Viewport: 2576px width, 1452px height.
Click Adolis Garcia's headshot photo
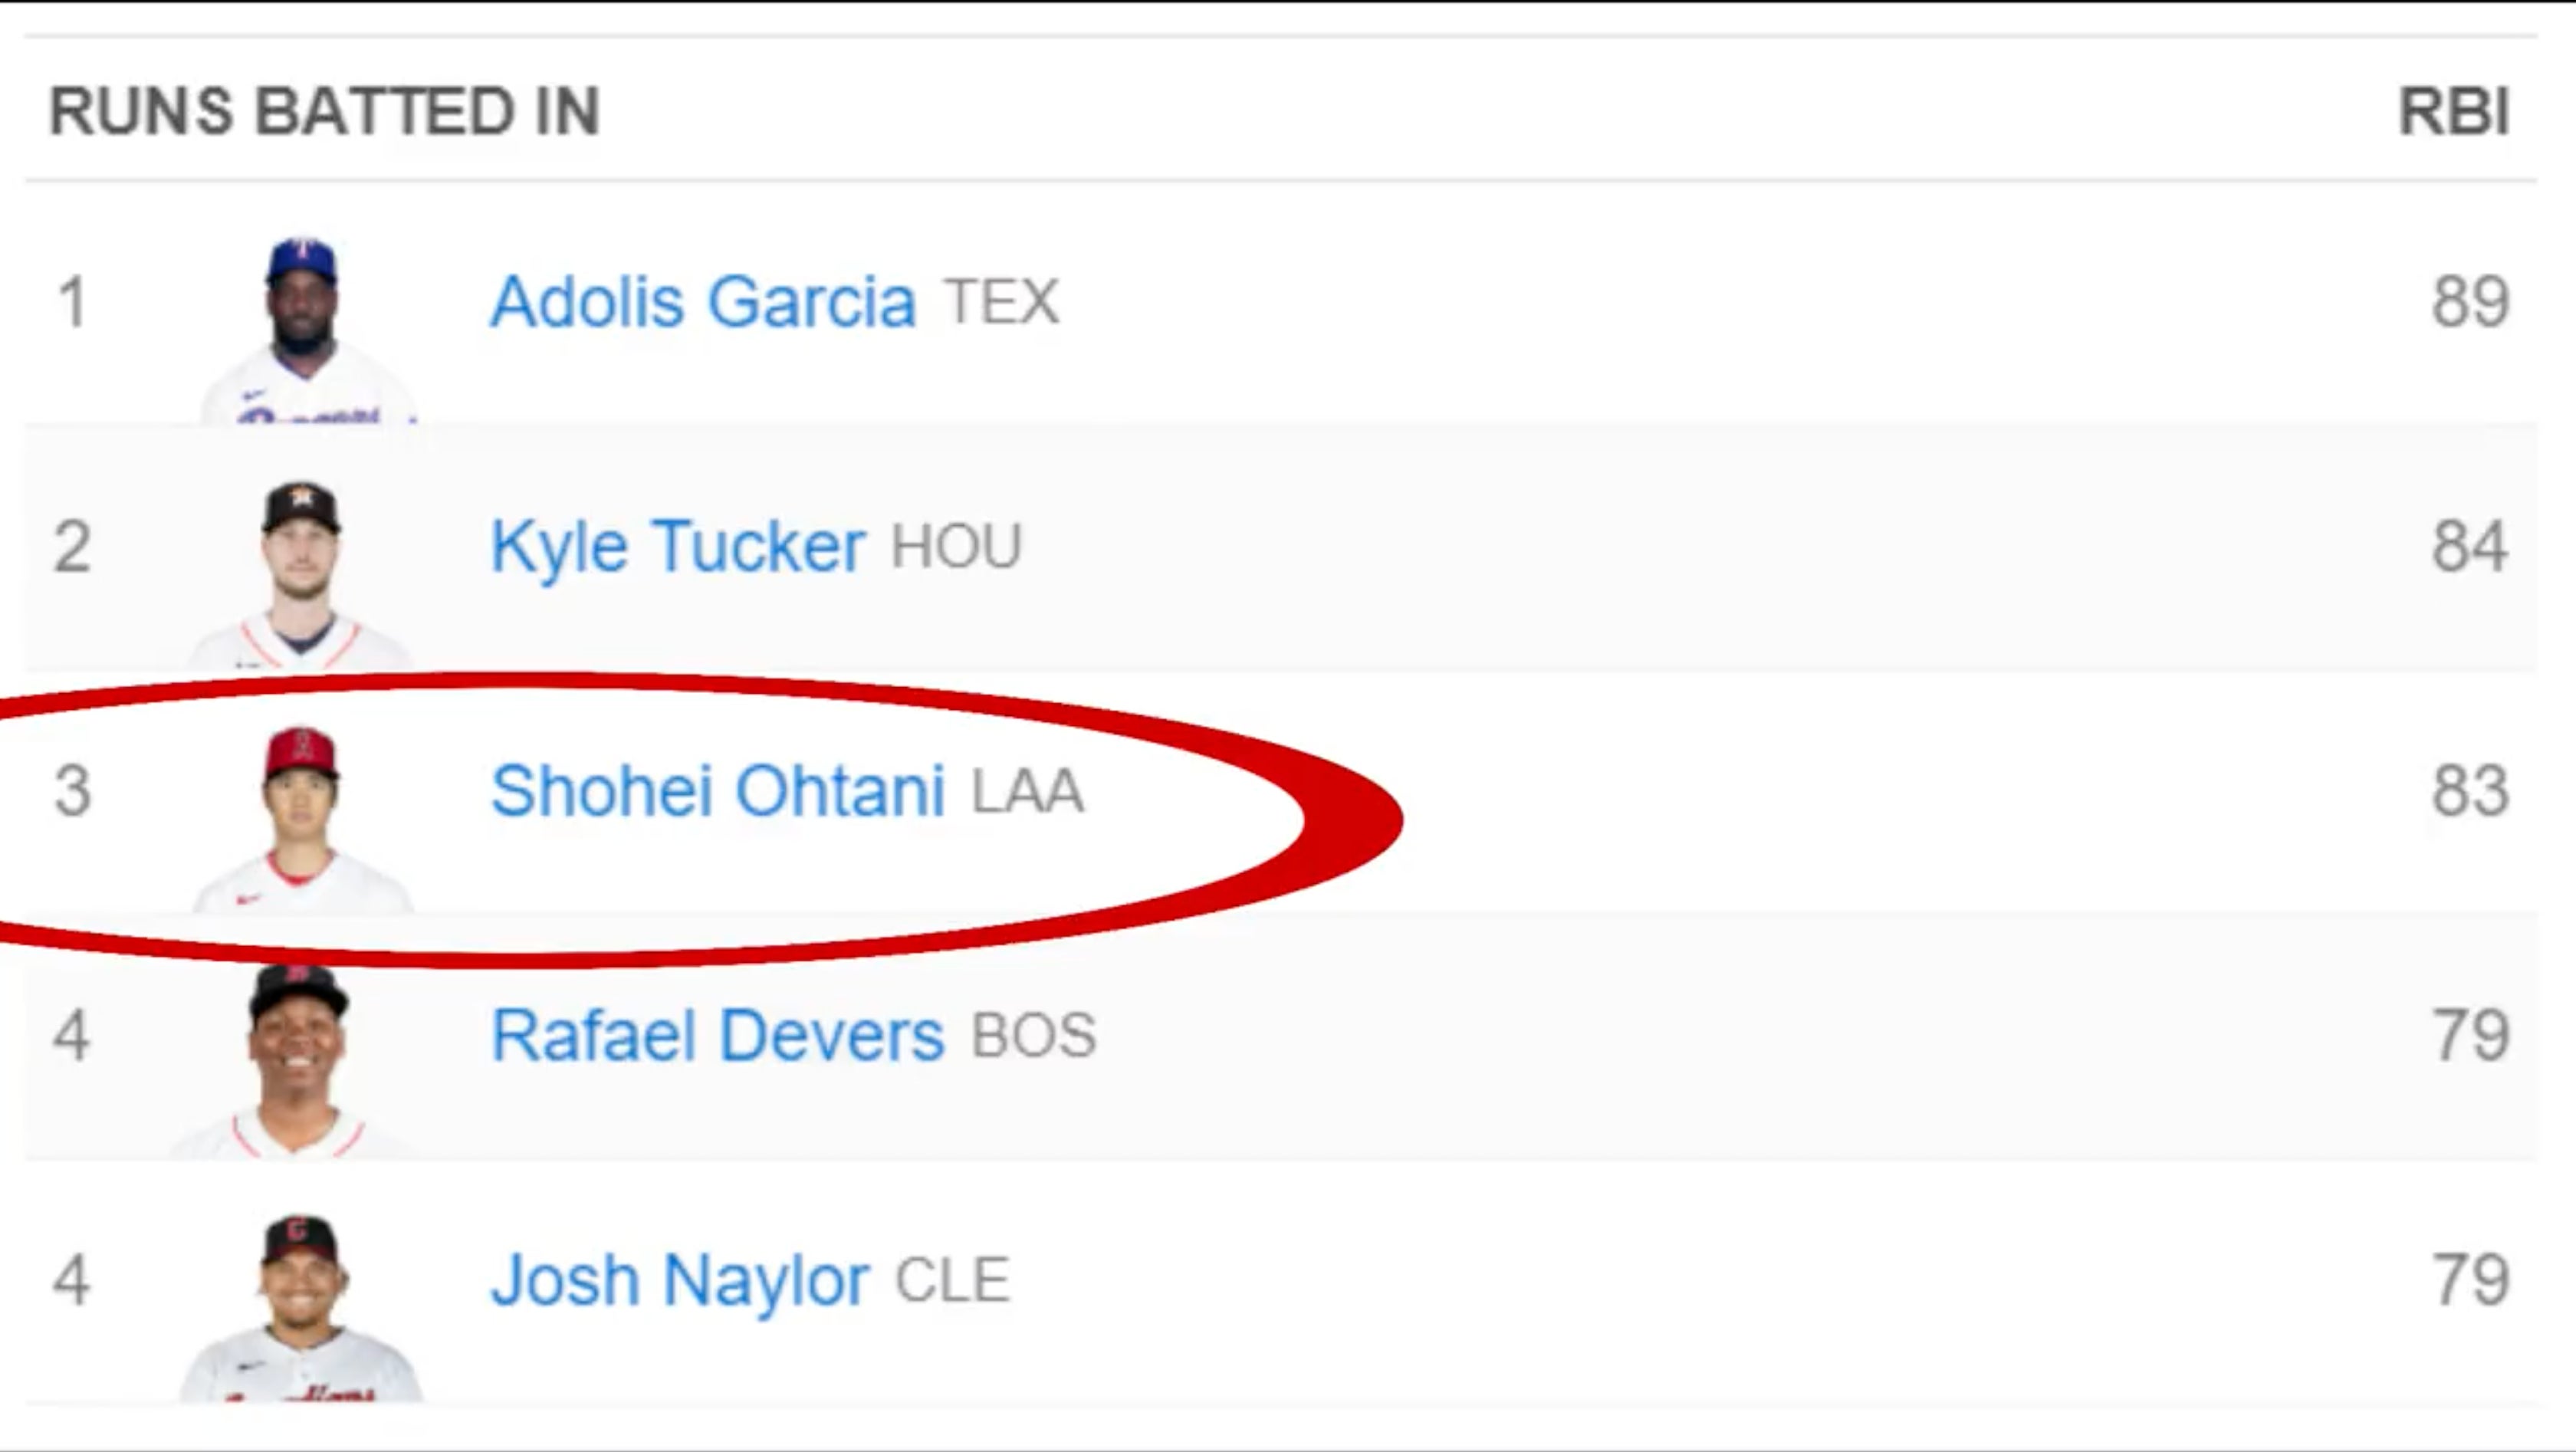click(x=304, y=330)
